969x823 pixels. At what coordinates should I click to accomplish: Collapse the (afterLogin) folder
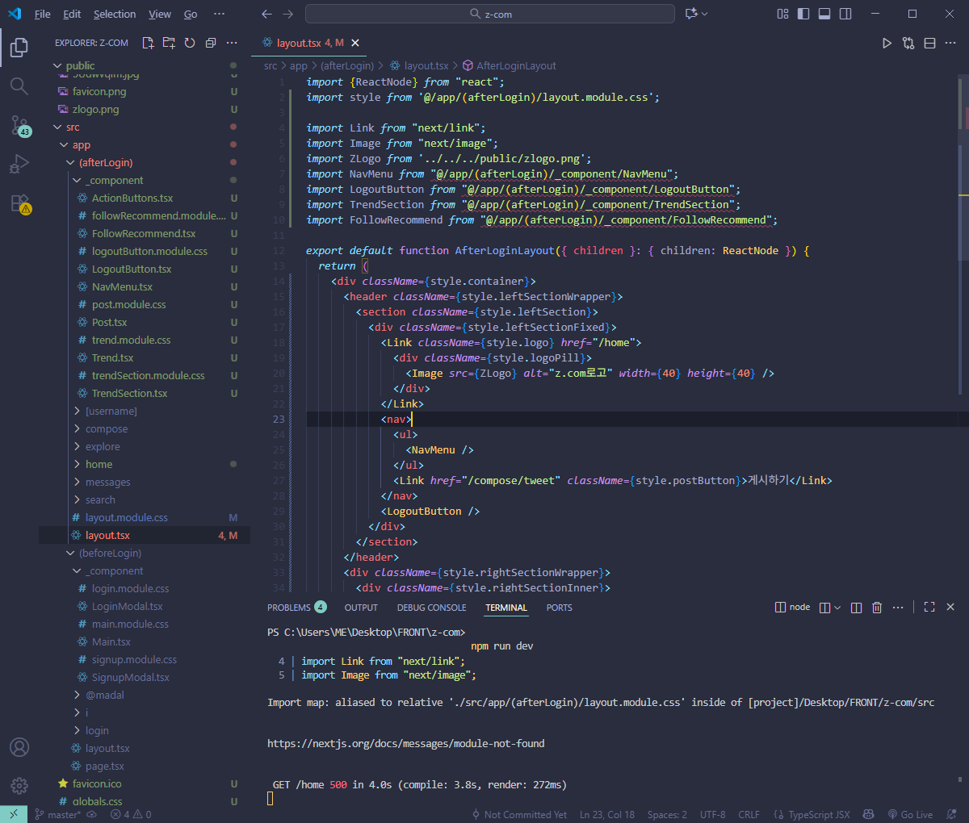coord(144,162)
